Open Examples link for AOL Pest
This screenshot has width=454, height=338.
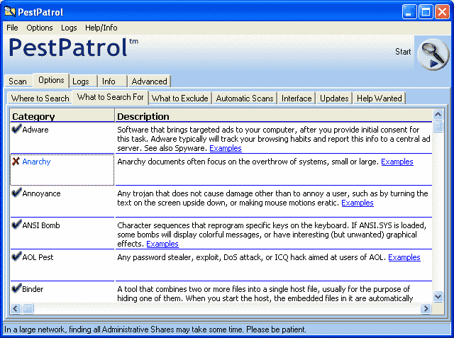coord(404,257)
